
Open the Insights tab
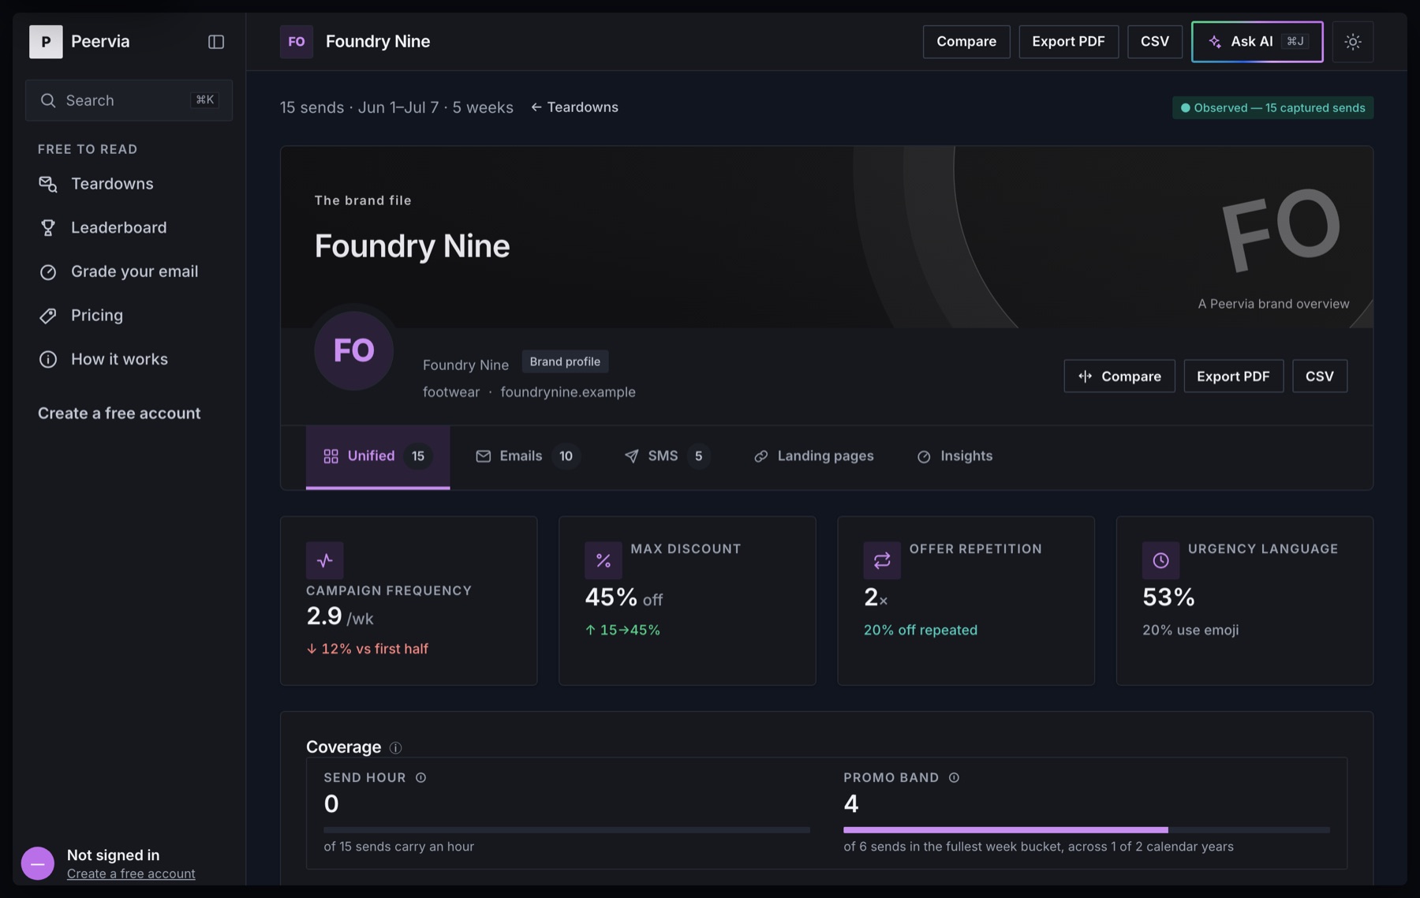(x=955, y=457)
